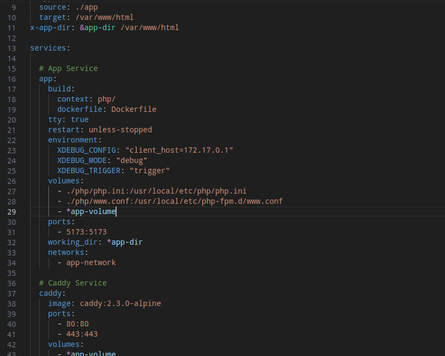Click the 443:443 port entry
This screenshot has width=445, height=356.
tap(82, 334)
